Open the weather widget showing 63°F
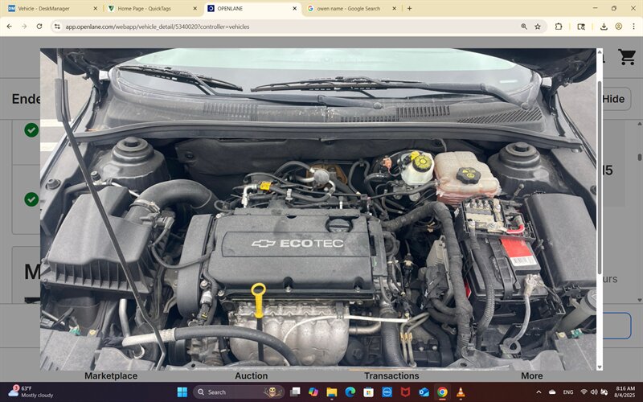 pos(31,392)
